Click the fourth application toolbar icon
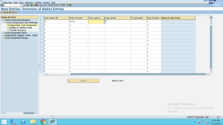Viewport: 223px width, 125px height. (10, 12)
